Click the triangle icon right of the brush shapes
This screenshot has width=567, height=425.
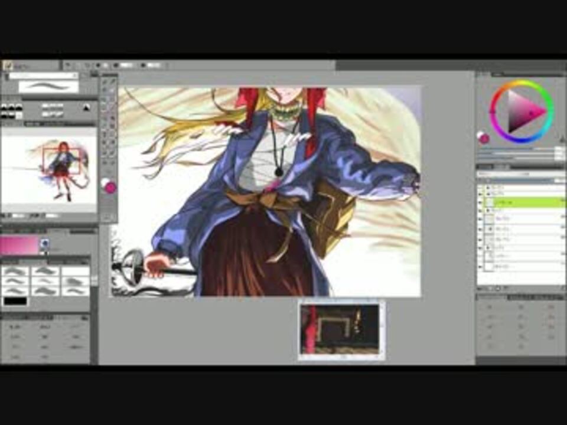(x=86, y=107)
